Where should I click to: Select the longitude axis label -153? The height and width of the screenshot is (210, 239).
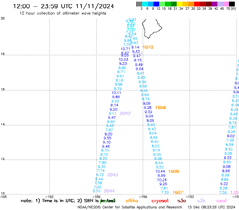point(190,197)
